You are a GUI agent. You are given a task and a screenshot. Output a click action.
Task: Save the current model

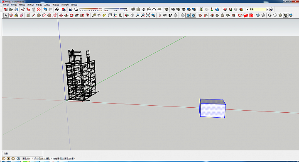[16, 9]
